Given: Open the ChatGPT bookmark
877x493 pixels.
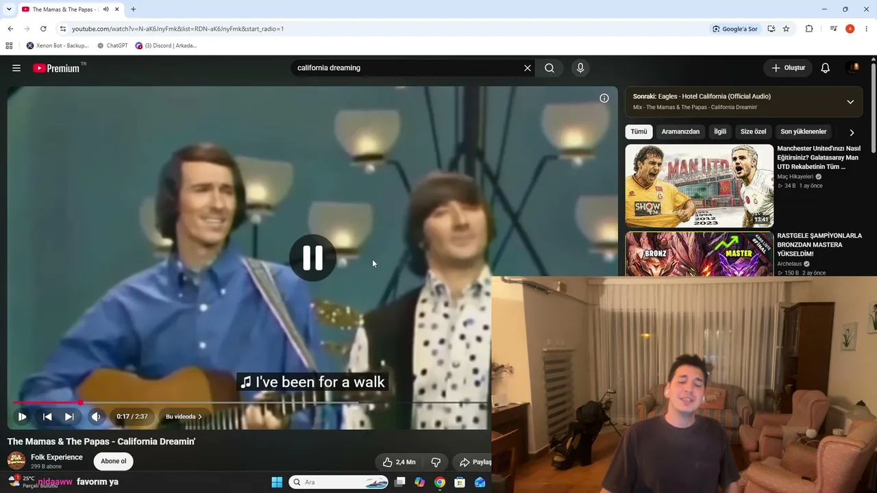Looking at the screenshot, I should 112,46.
